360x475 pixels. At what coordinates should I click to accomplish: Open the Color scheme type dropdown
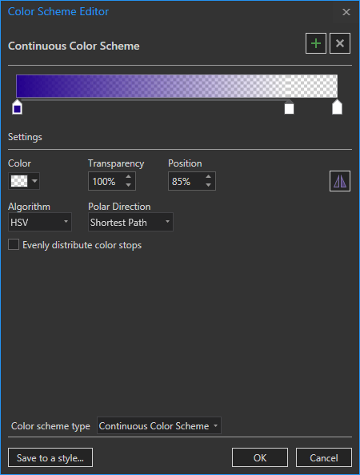point(159,425)
